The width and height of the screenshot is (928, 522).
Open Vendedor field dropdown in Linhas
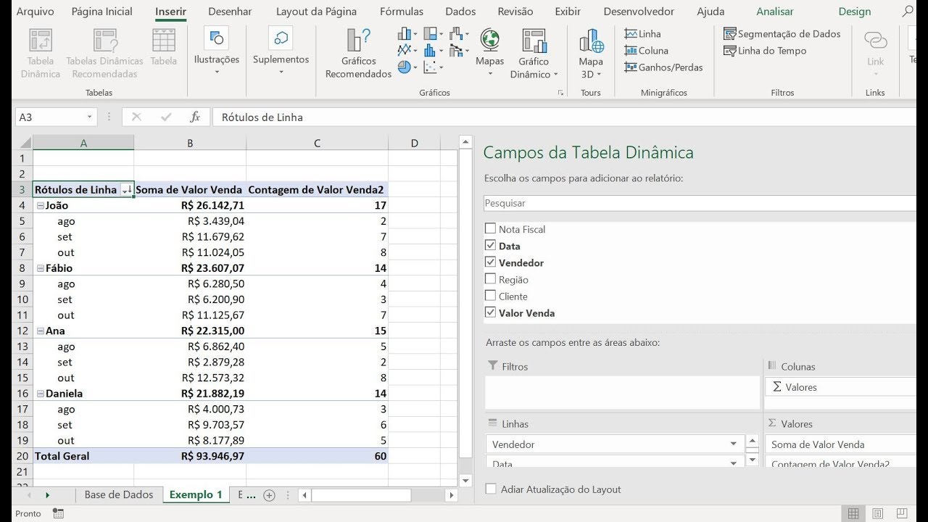[x=734, y=444]
